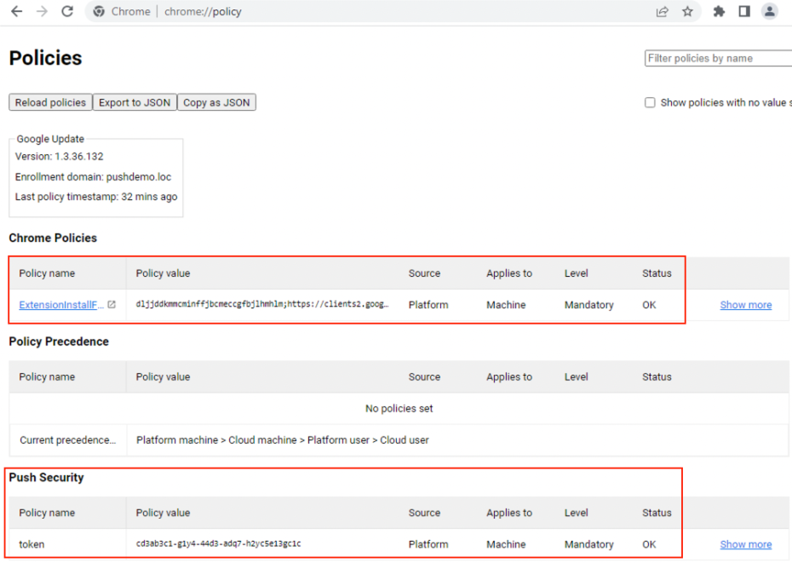Click 'No policies set' text
Screen dimensions: 792x563
click(x=399, y=408)
